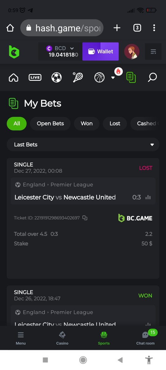Expand more sports dropdown arrow
This screenshot has height=370, width=166.
[113, 78]
